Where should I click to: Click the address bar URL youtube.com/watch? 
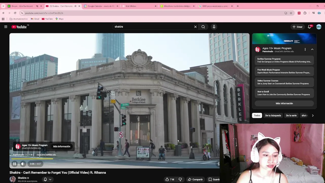point(44,13)
